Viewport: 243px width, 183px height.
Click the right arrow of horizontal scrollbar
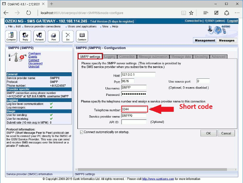235,169
